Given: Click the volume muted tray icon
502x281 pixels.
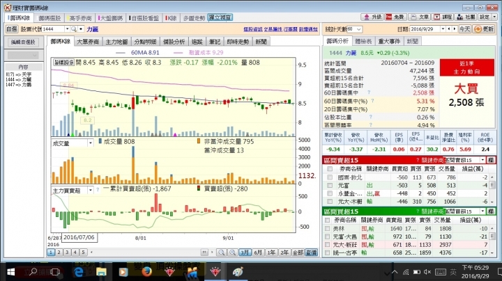Looking at the screenshot, I should [x=427, y=272].
